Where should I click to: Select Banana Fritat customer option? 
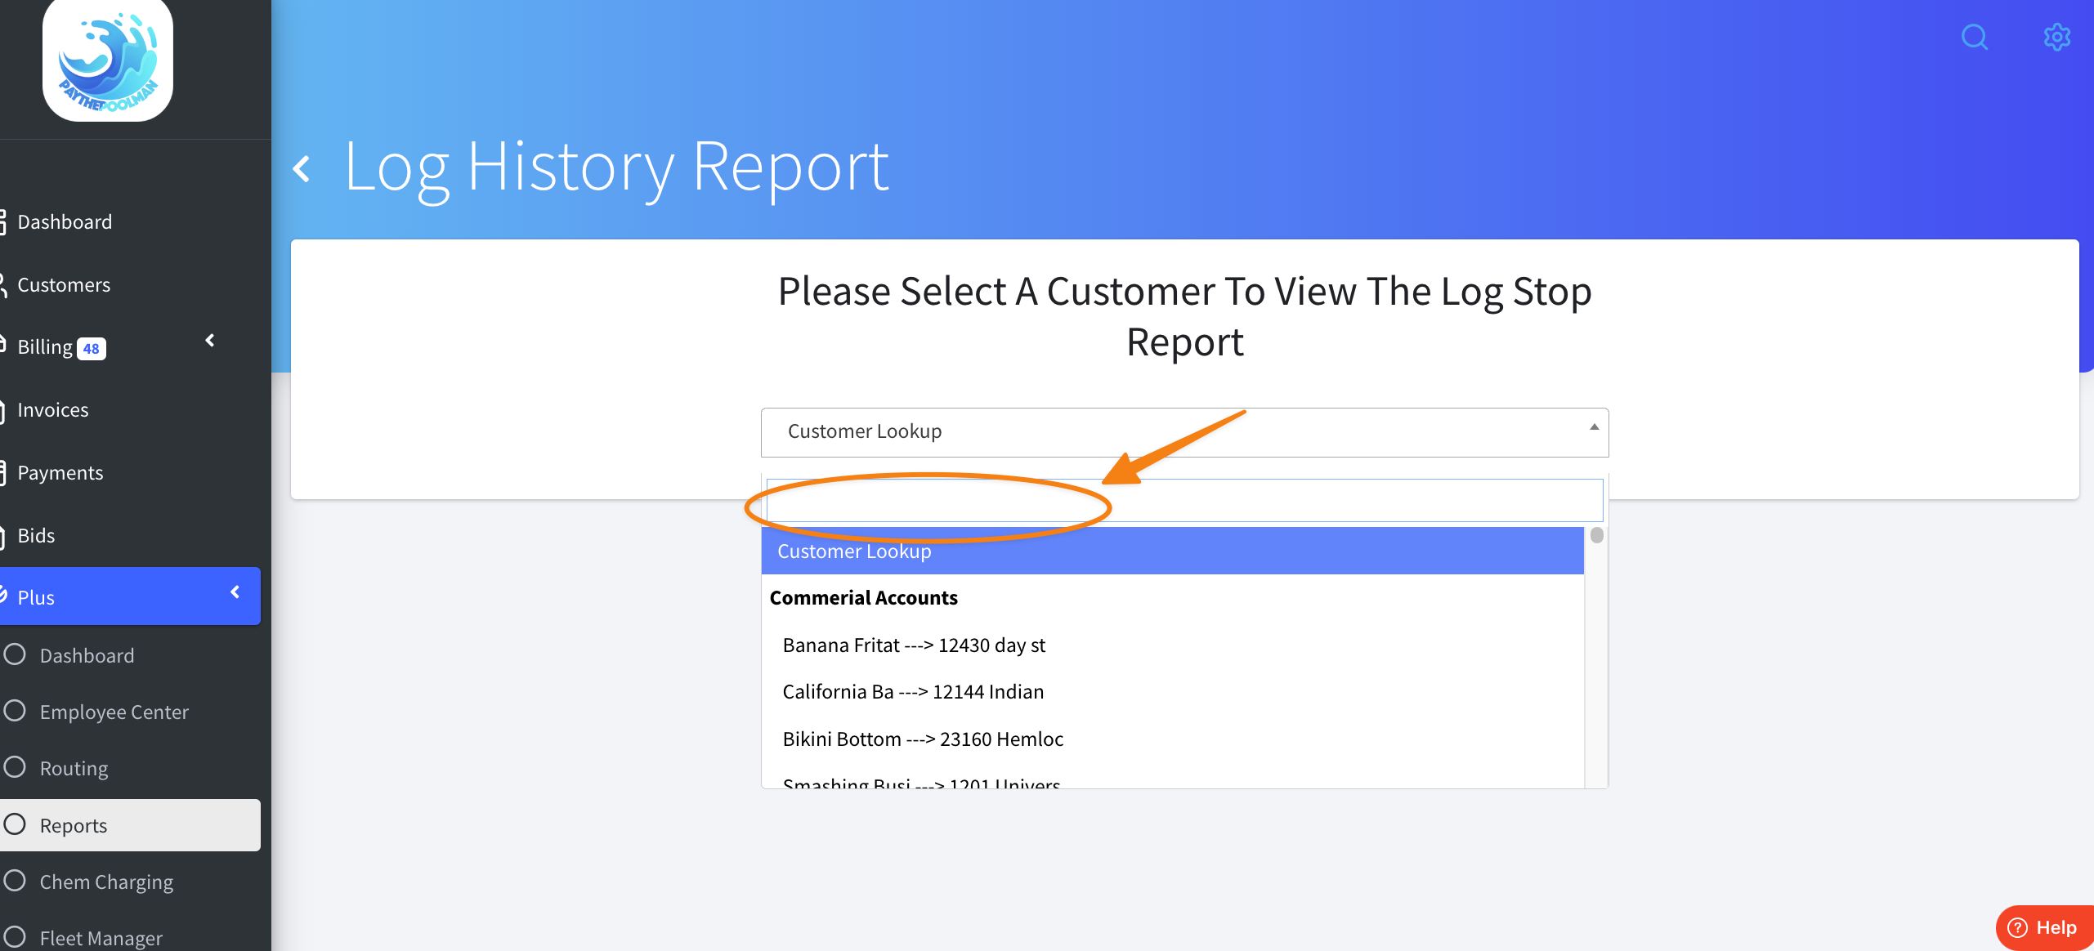pyautogui.click(x=914, y=645)
